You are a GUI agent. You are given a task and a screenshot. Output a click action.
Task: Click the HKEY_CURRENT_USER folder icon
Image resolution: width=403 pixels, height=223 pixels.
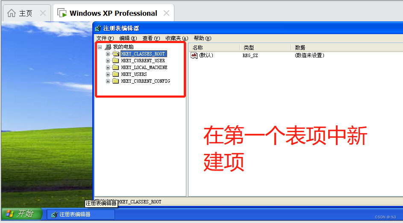(116, 61)
